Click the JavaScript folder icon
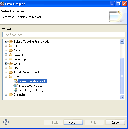128x129 pixels. 11,59
